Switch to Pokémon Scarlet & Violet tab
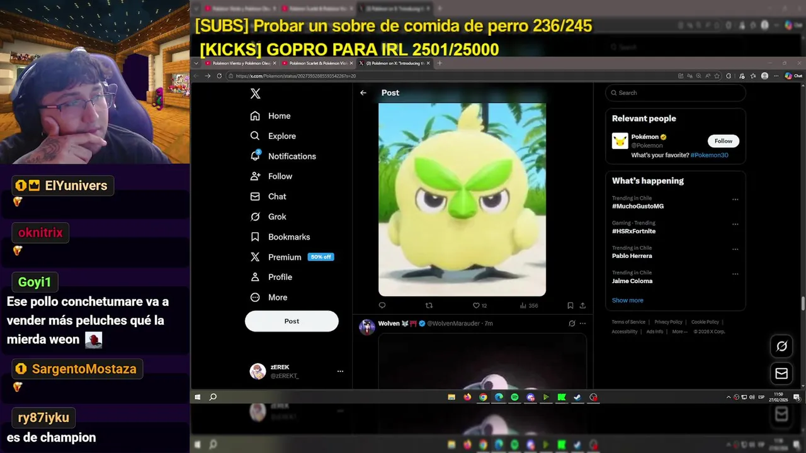 point(317,63)
